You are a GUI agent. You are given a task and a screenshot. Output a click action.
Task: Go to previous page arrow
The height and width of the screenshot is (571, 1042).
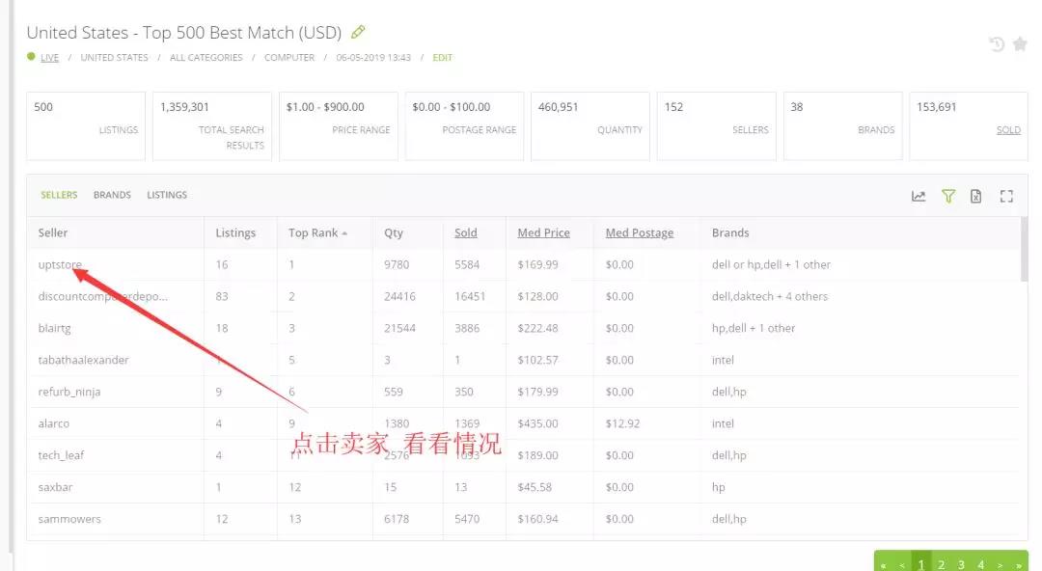(902, 565)
